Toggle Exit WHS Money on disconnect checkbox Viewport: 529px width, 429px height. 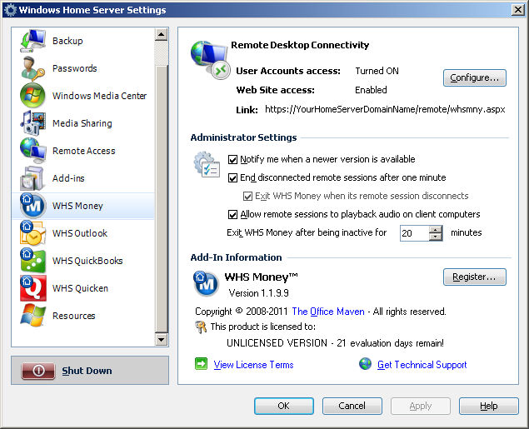tap(247, 196)
